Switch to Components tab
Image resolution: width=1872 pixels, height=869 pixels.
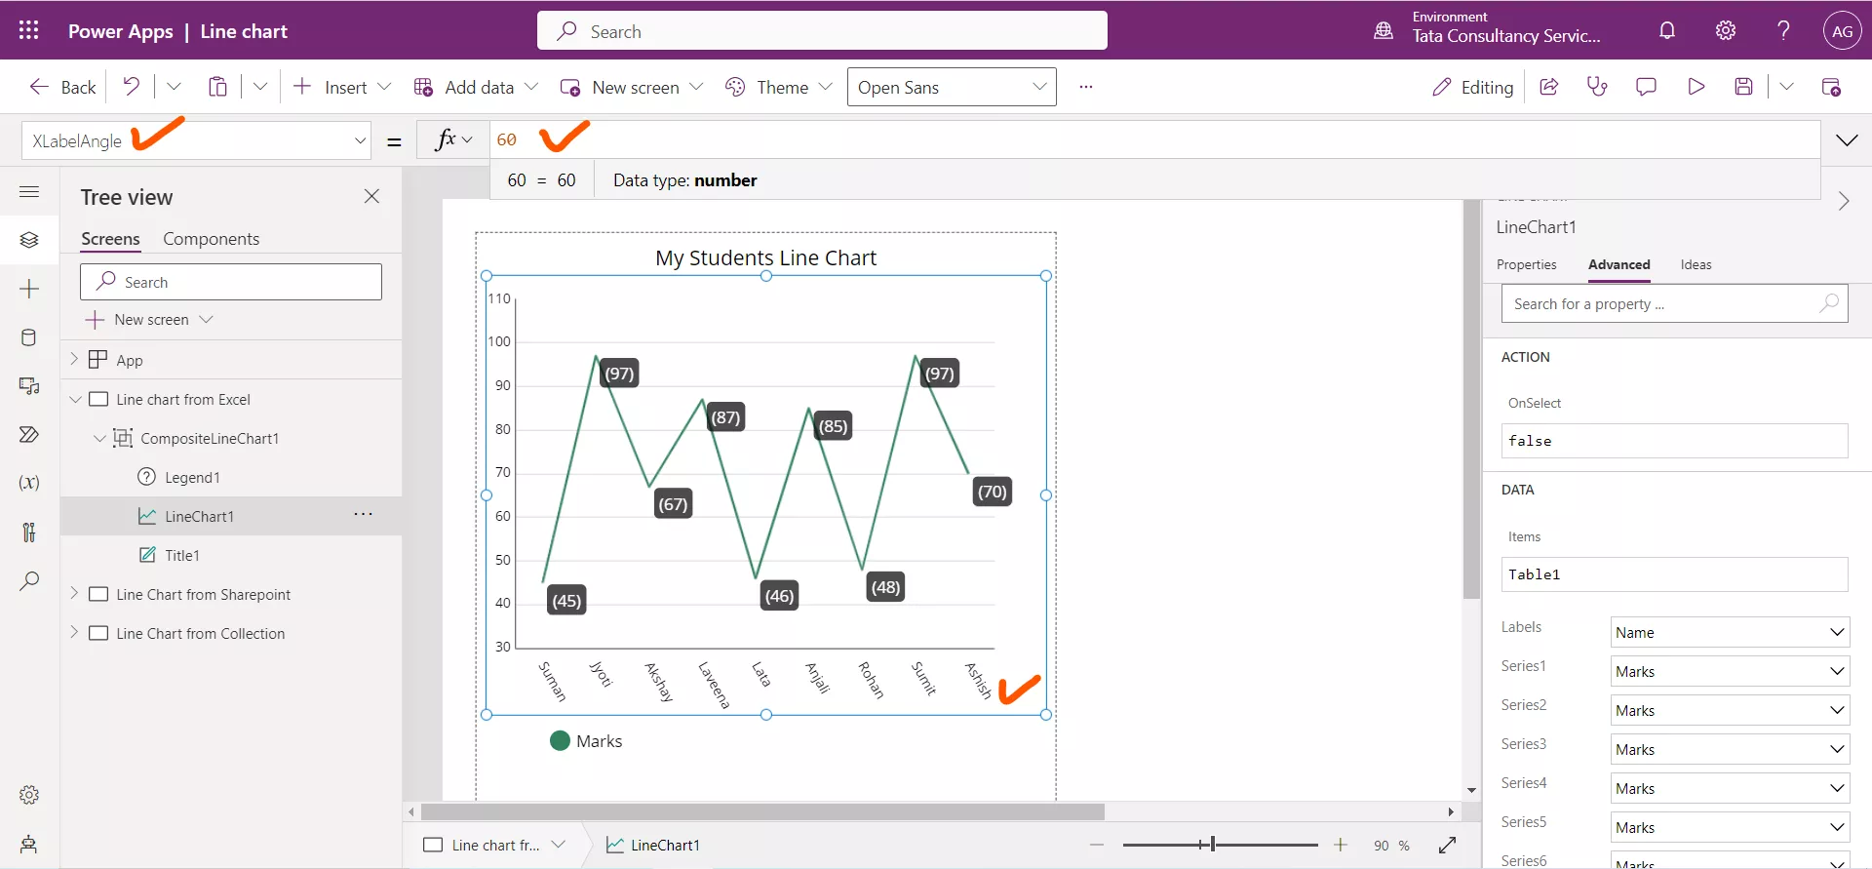[x=211, y=239]
